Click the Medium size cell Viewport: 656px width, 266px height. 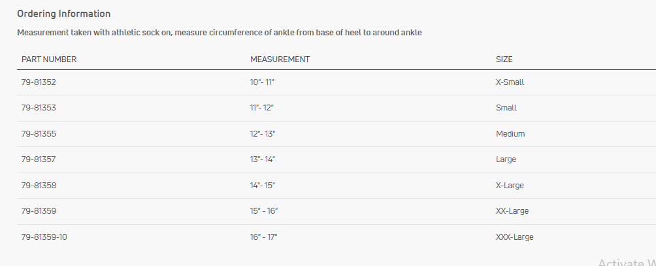tap(510, 134)
